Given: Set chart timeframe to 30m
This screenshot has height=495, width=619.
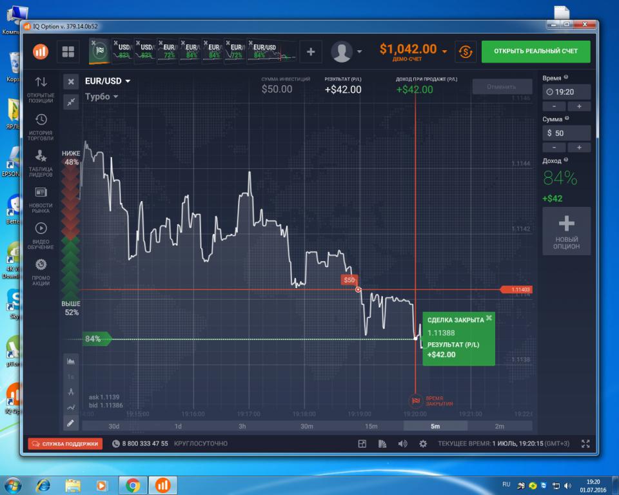Looking at the screenshot, I should [x=307, y=426].
